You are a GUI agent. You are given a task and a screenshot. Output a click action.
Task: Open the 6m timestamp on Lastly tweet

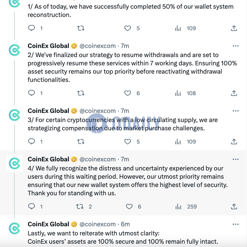(125, 224)
